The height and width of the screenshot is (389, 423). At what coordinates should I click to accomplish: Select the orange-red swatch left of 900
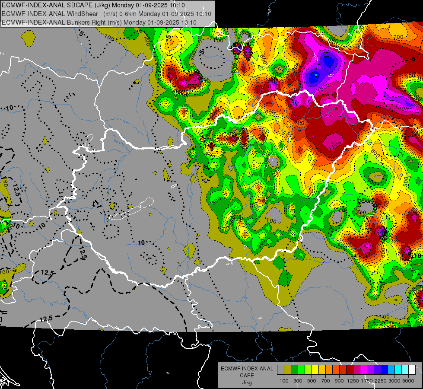tap(336, 370)
